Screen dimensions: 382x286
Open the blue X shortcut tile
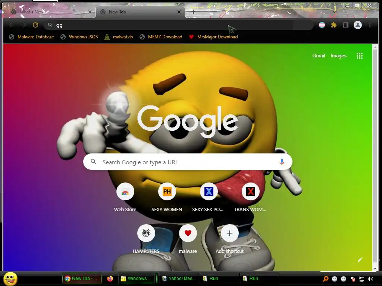coord(209,191)
